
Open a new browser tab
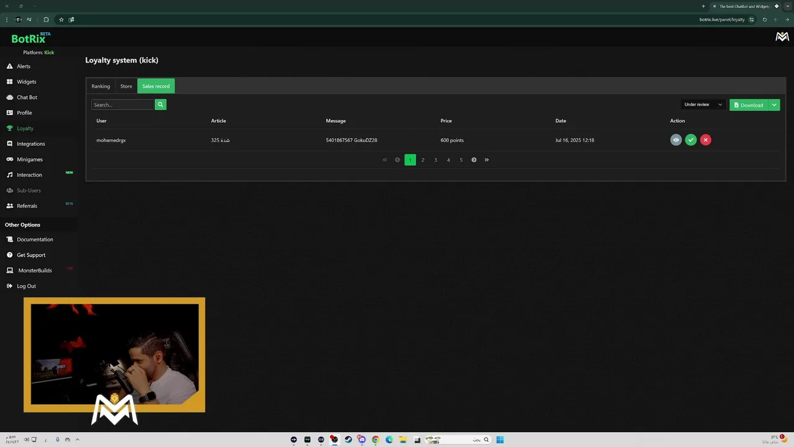[x=703, y=6]
